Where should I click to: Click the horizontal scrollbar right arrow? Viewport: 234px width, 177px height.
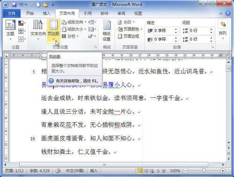[223, 164]
